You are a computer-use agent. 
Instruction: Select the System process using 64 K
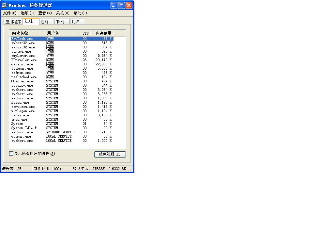coord(62,124)
